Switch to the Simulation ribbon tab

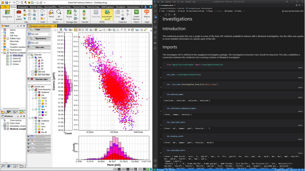tap(120, 7)
